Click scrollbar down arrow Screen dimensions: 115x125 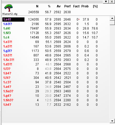click(x=112, y=121)
